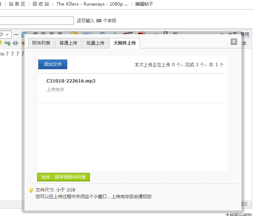Open The Killers - Runaways thread breadcrumb
The width and height of the screenshot is (254, 216).
92,4
